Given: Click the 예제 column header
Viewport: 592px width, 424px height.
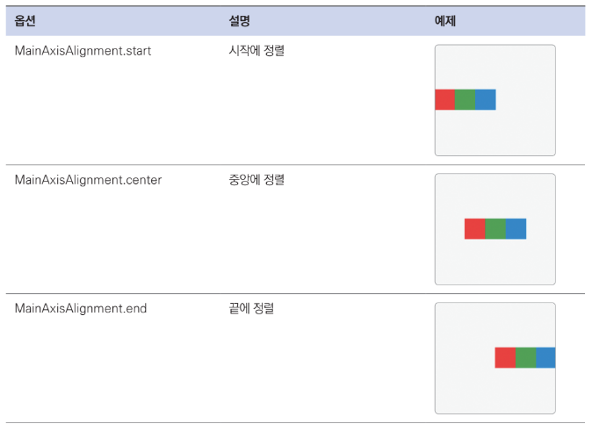Looking at the screenshot, I should click(x=445, y=21).
